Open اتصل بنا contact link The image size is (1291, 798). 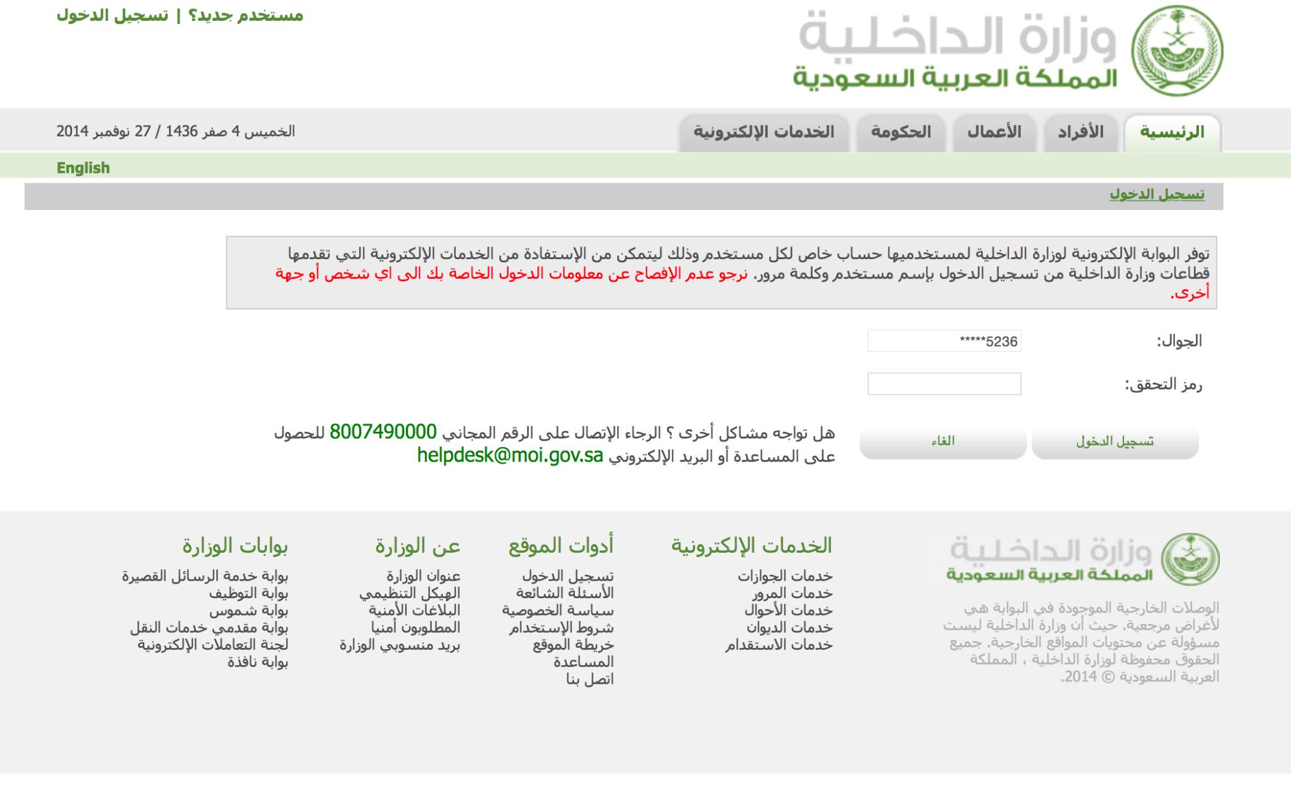coord(589,679)
